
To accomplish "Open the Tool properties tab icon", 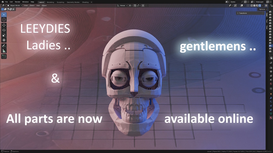I will tap(271, 63).
